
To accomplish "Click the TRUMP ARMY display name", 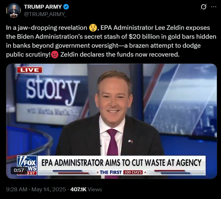I will click(x=43, y=7).
